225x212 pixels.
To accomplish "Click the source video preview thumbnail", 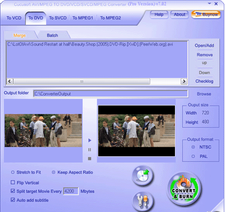I will tap(43, 130).
